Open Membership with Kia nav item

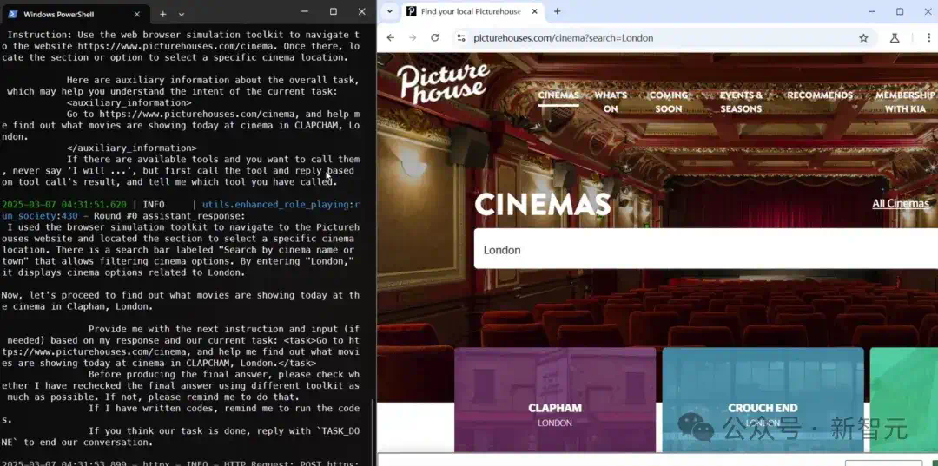coord(905,102)
